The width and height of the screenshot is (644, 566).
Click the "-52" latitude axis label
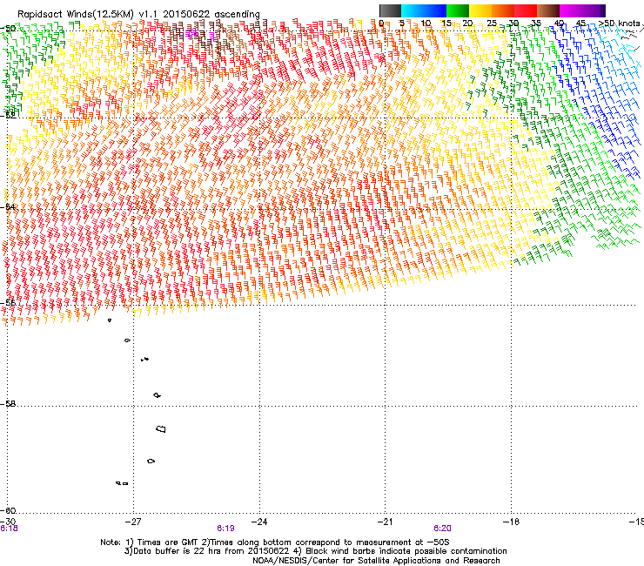coord(8,116)
